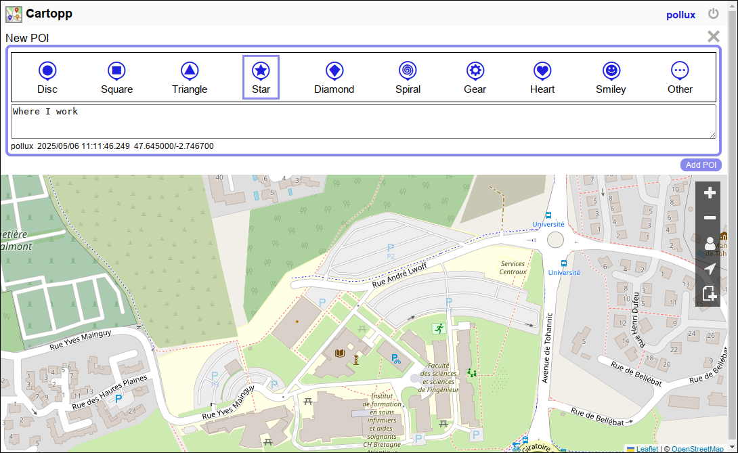Select the Star marker option
Image resolution: width=738 pixels, height=453 pixels.
tap(261, 77)
